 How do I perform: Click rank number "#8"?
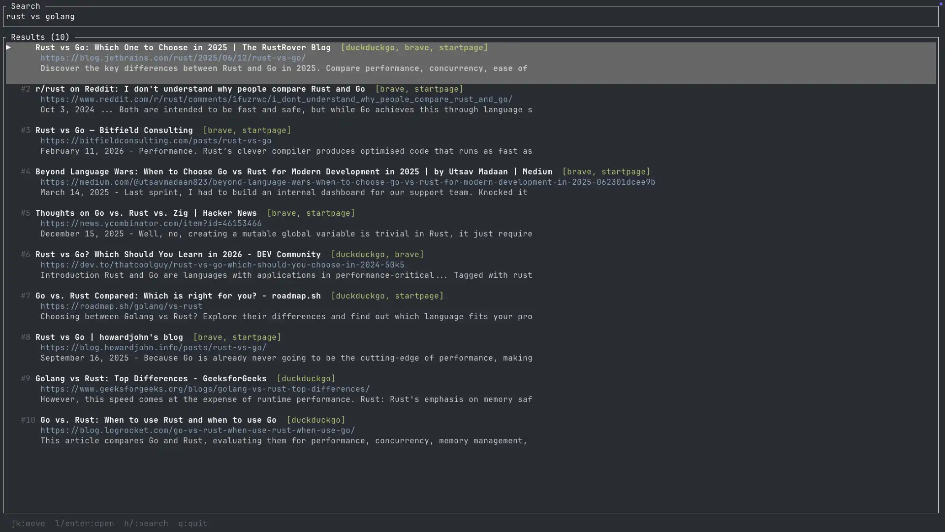(26, 337)
